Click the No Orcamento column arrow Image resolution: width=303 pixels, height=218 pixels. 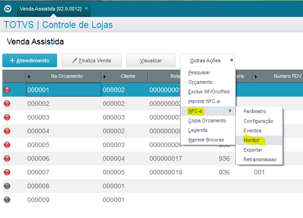tap(29, 76)
